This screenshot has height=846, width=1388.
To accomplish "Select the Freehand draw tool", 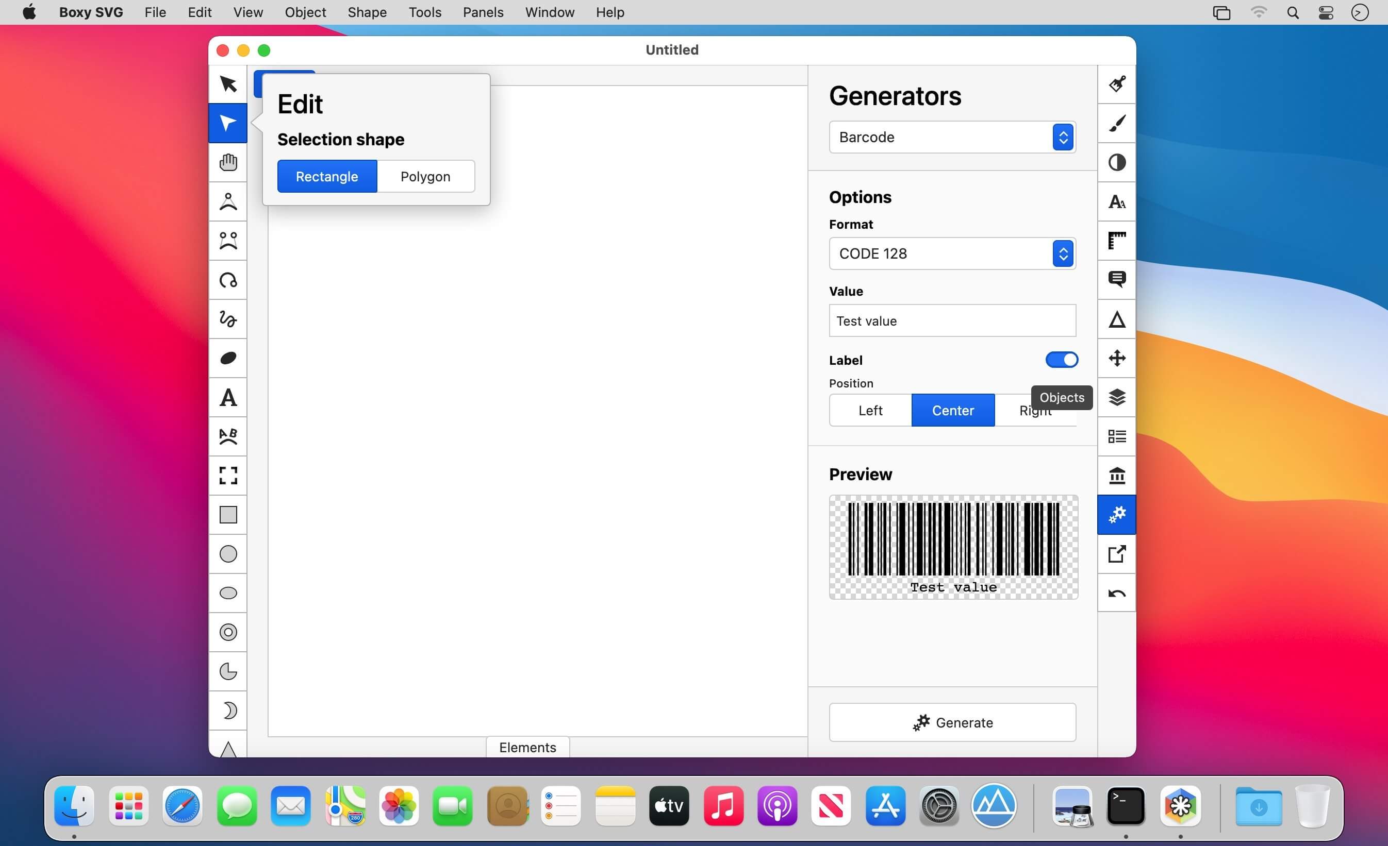I will [x=228, y=319].
